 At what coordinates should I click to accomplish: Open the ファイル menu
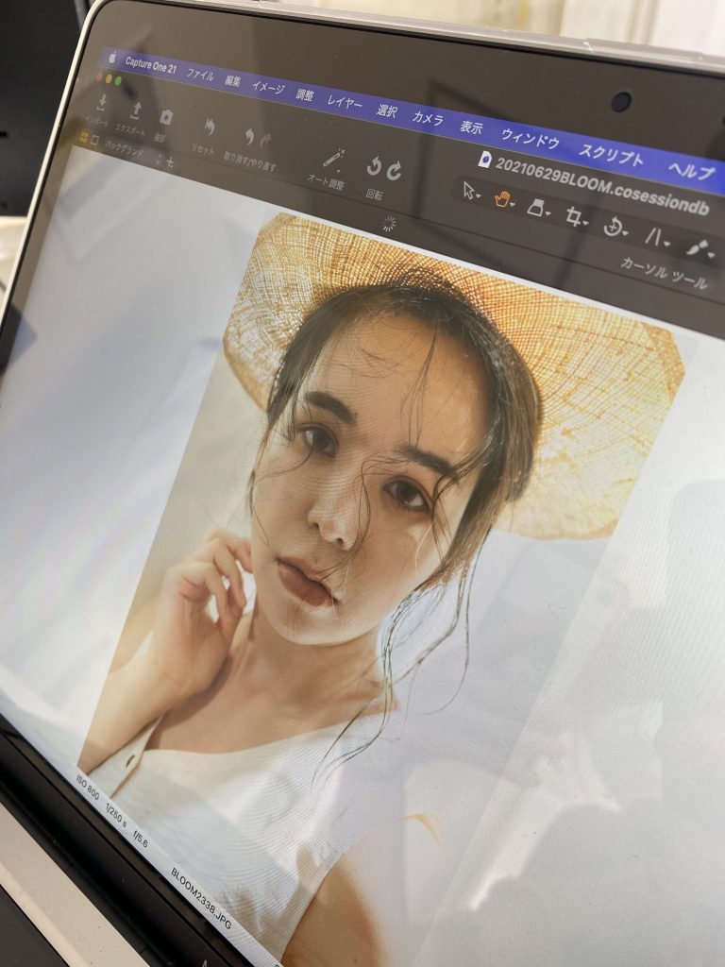(200, 75)
